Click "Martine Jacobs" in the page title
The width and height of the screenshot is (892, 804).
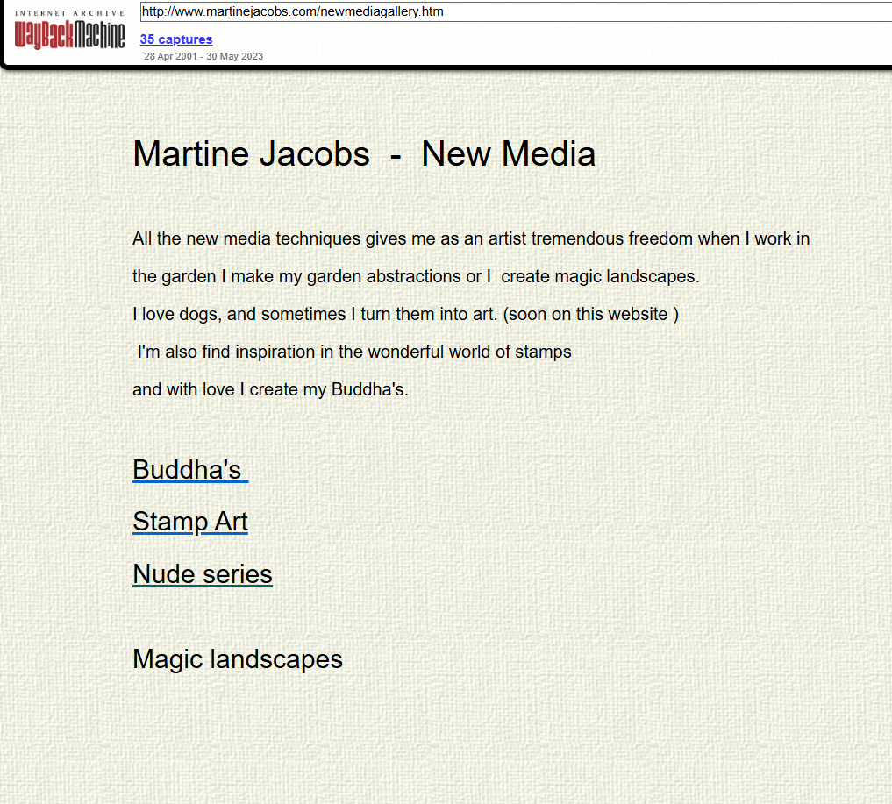pos(251,154)
